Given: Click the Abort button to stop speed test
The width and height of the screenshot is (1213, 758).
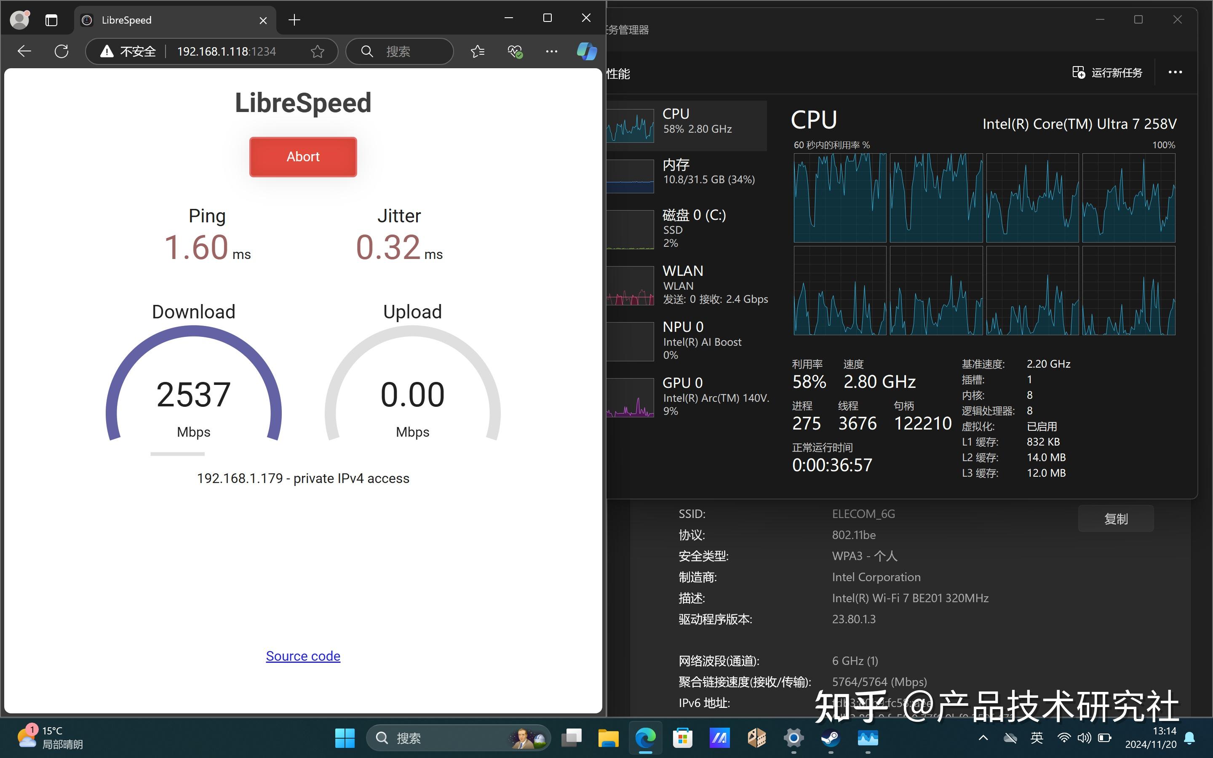Looking at the screenshot, I should (303, 156).
